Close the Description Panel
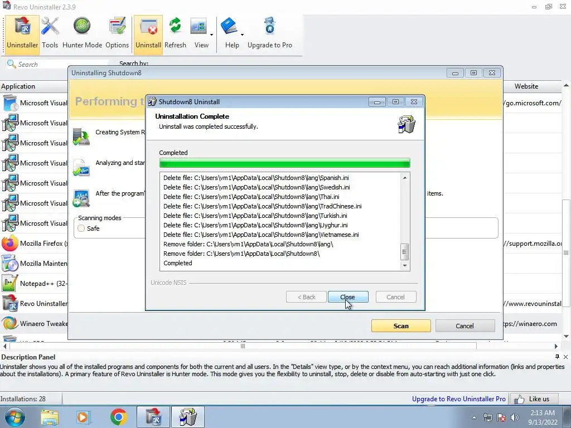This screenshot has height=428, width=571. [x=565, y=357]
